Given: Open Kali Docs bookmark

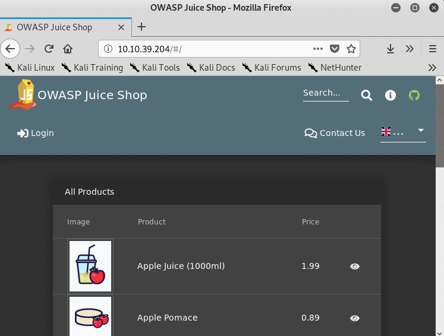Looking at the screenshot, I should coord(211,68).
